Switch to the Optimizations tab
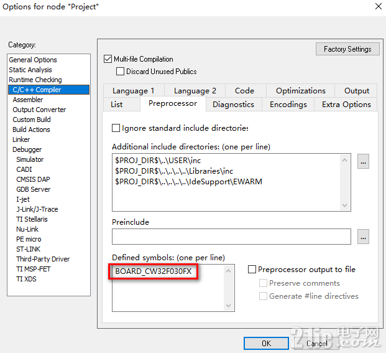This screenshot has height=353, width=386. (300, 91)
